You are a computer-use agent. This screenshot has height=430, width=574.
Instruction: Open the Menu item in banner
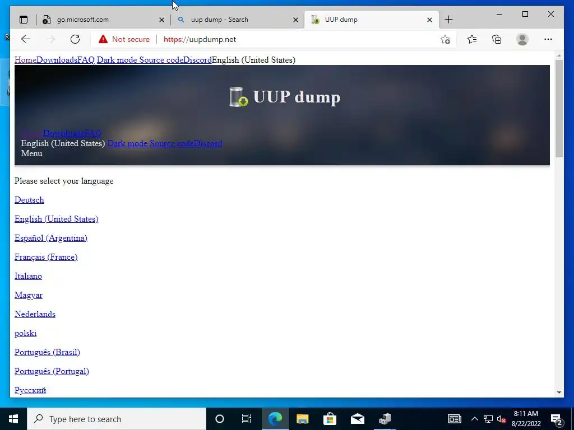coord(32,153)
